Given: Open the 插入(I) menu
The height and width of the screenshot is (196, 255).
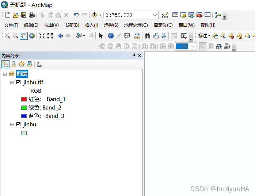Looking at the screenshot, I should coord(92,25).
